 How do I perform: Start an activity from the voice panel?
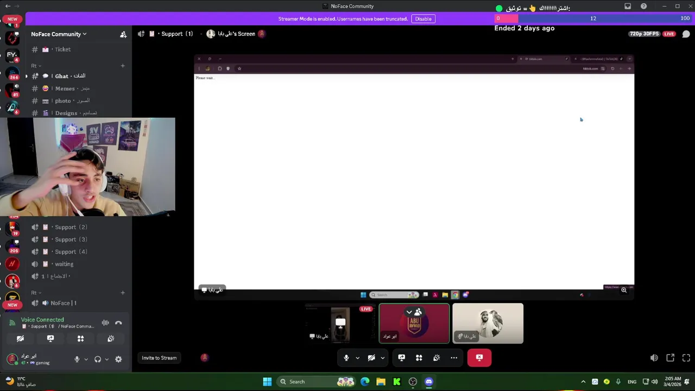click(x=80, y=338)
